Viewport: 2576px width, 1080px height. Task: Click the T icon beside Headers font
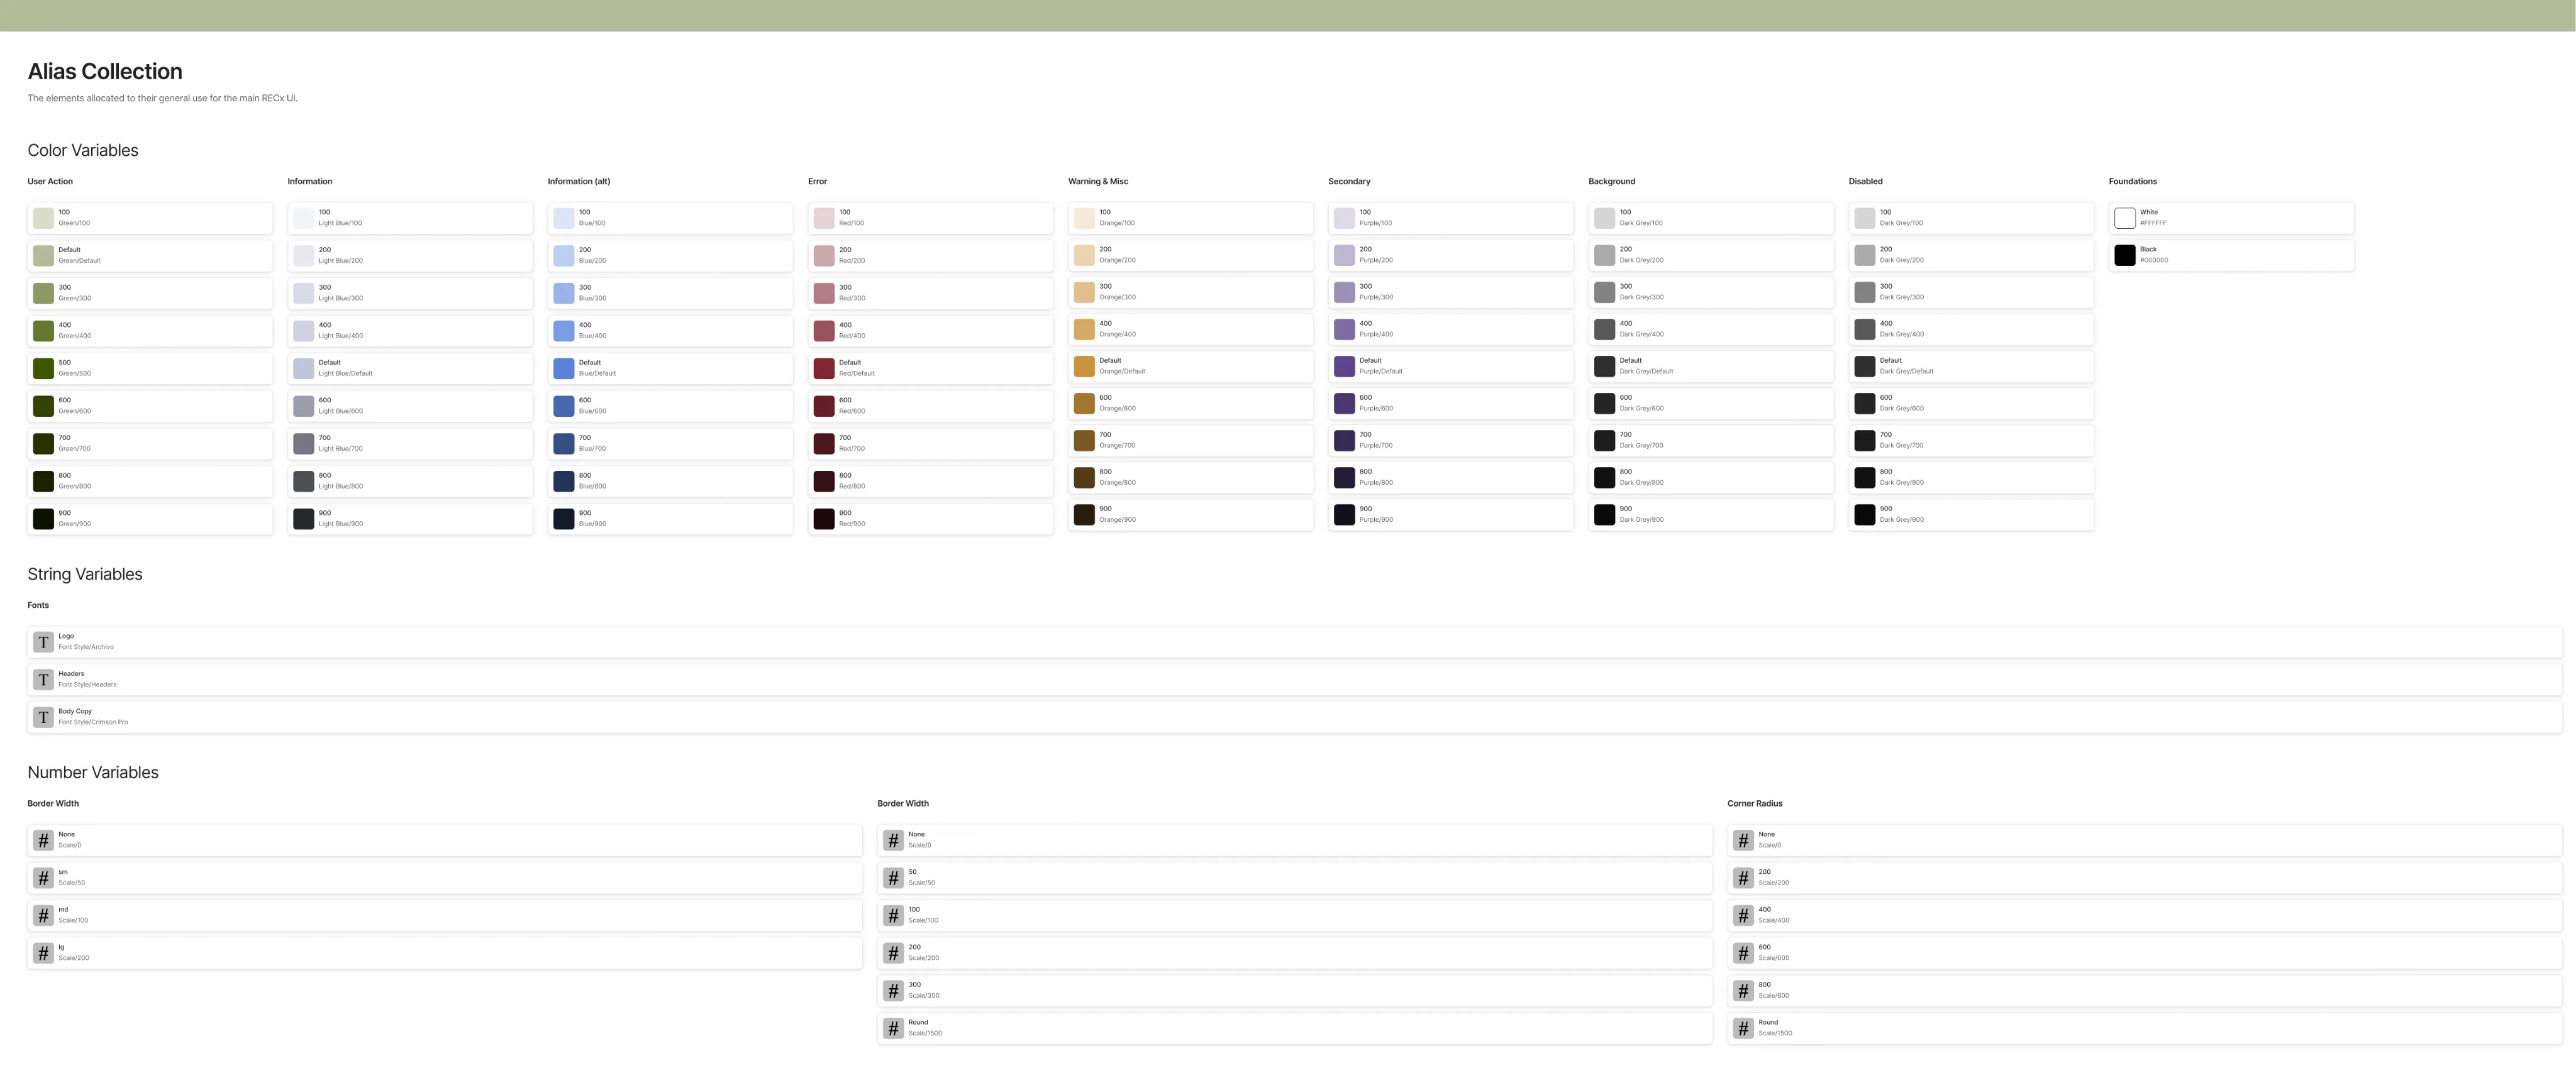43,680
